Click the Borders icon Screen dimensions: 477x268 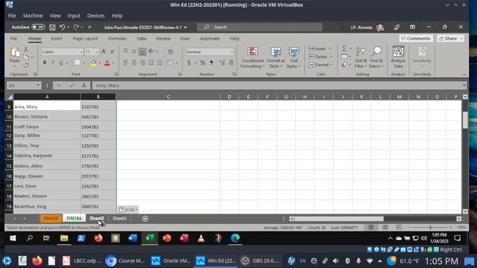coord(78,63)
